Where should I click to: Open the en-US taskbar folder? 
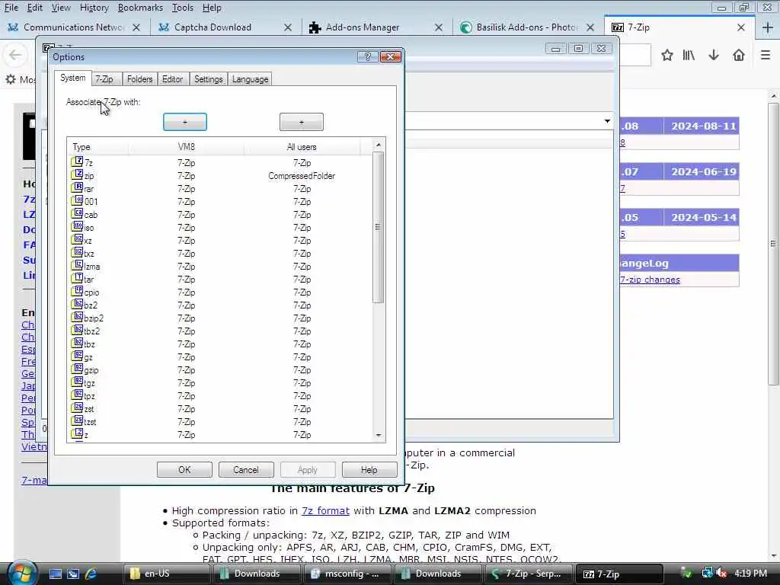click(x=167, y=574)
